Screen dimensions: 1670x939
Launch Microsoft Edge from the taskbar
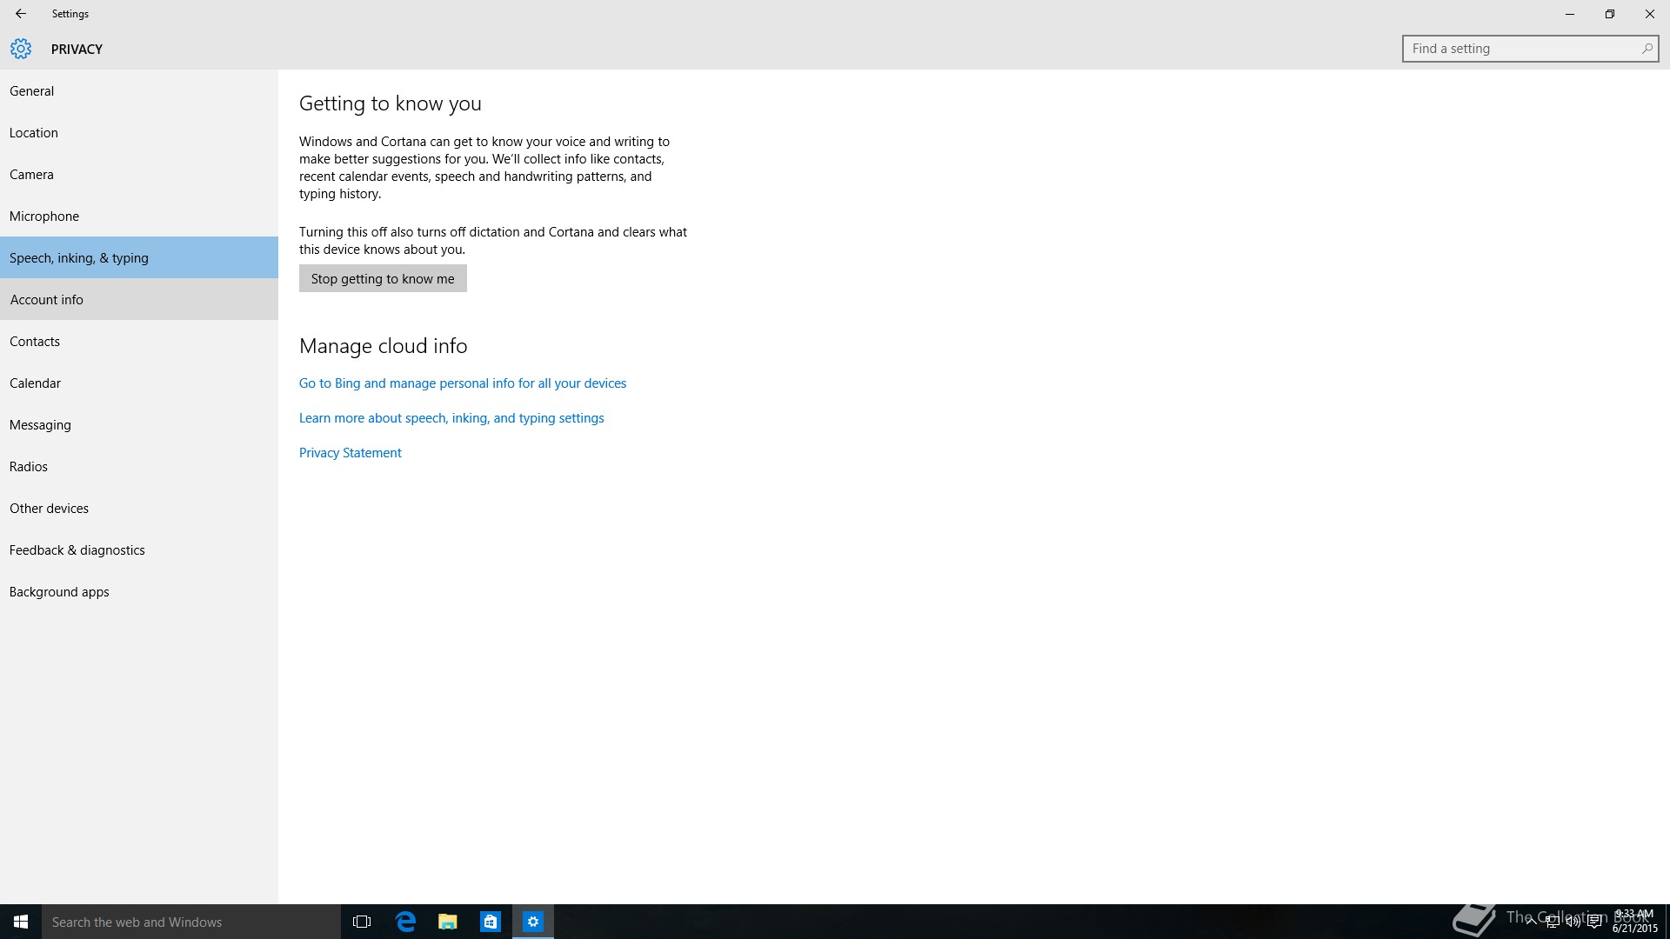[x=405, y=922]
